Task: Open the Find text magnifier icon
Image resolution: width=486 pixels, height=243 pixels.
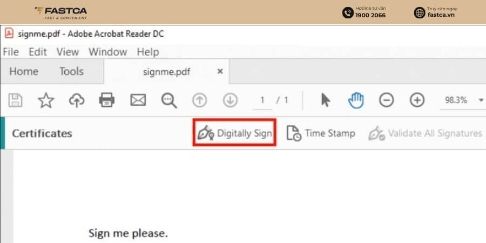Action: click(169, 100)
